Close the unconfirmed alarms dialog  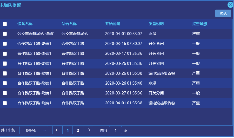230,5
